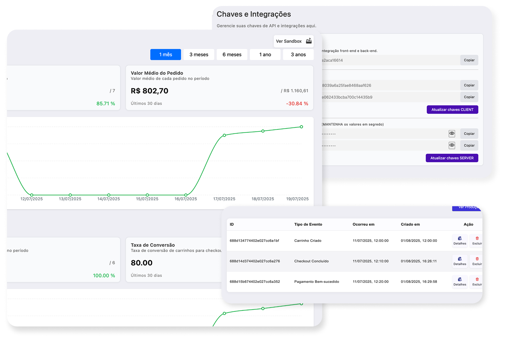Delete the Pagamento Bem-sucedido event
Image resolution: width=508 pixels, height=342 pixels.
[477, 281]
